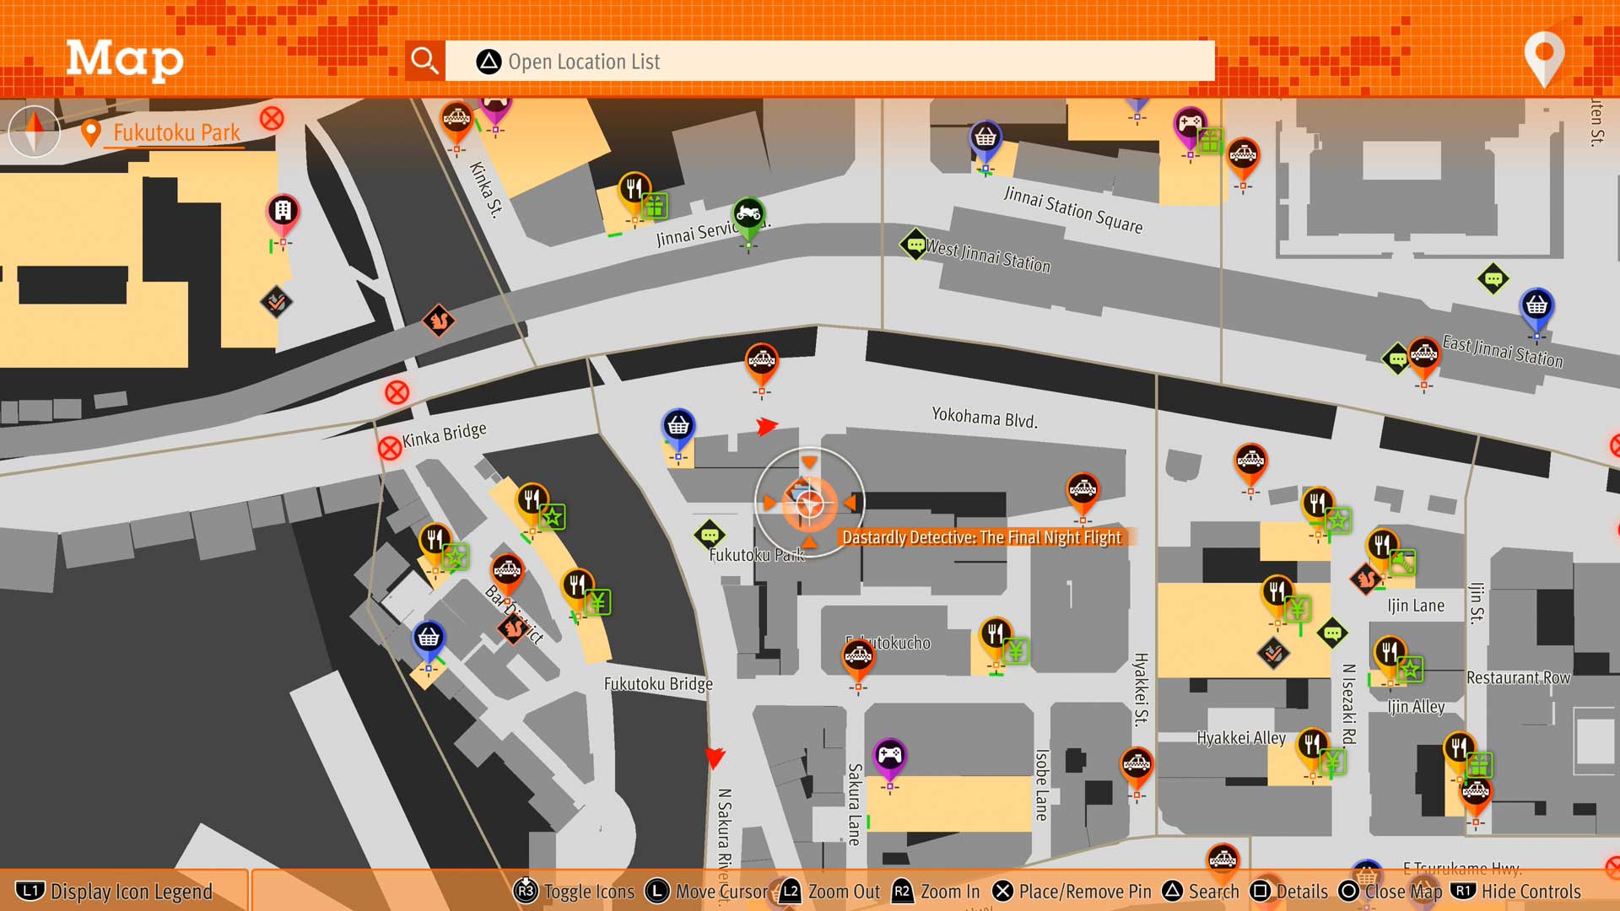Viewport: 1620px width, 911px height.
Task: Select the building icon in the upper left area
Action: tap(283, 211)
